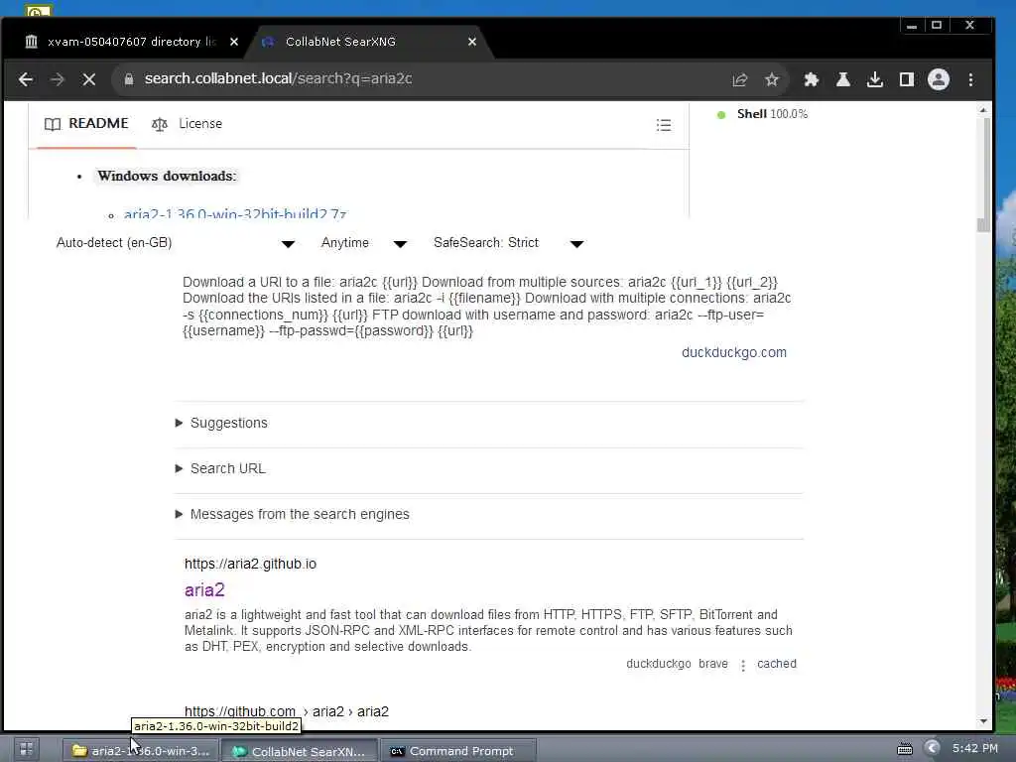Click the 5:42 PM taskbar clock
This screenshot has width=1016, height=762.
[974, 748]
